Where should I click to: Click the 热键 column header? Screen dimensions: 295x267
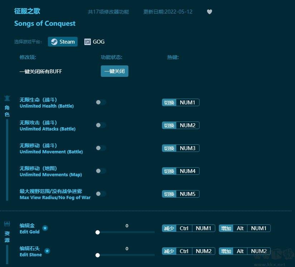[173, 57]
